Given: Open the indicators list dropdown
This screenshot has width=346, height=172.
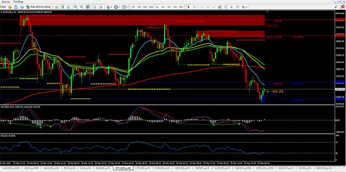Looking at the screenshot, I should point(109,7).
